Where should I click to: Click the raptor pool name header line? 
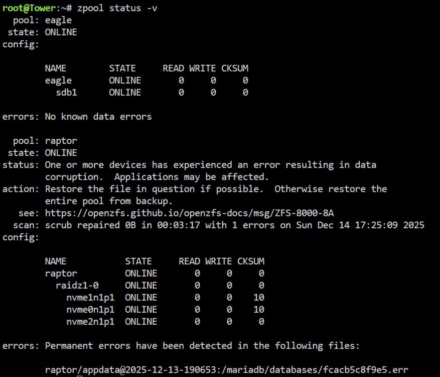[45, 141]
